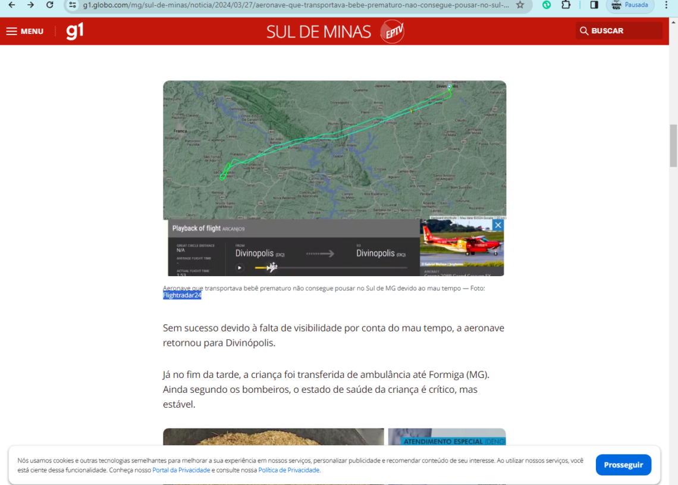The width and height of the screenshot is (678, 485).
Task: Open the Chrome three-dot menu
Action: [666, 5]
